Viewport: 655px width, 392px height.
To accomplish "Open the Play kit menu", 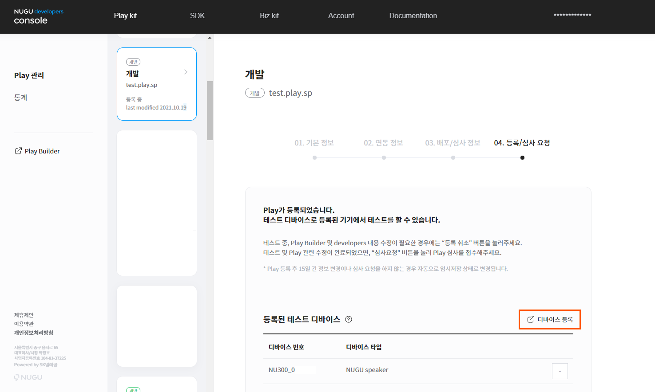I will pos(125,16).
